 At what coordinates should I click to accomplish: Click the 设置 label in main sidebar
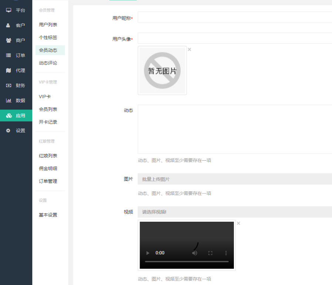point(20,130)
